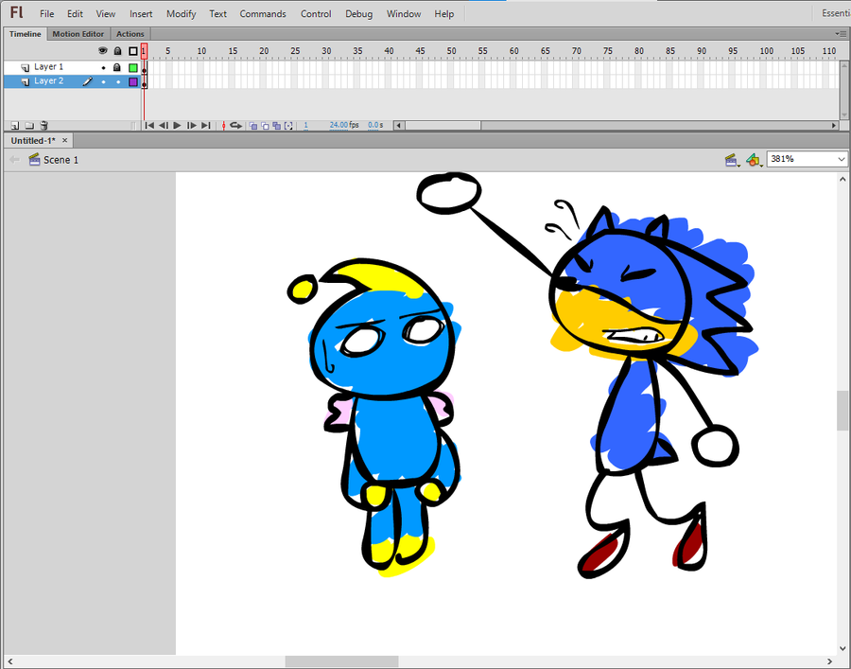The height and width of the screenshot is (669, 851).
Task: Enable Onion Skin Outlines
Action: (265, 126)
